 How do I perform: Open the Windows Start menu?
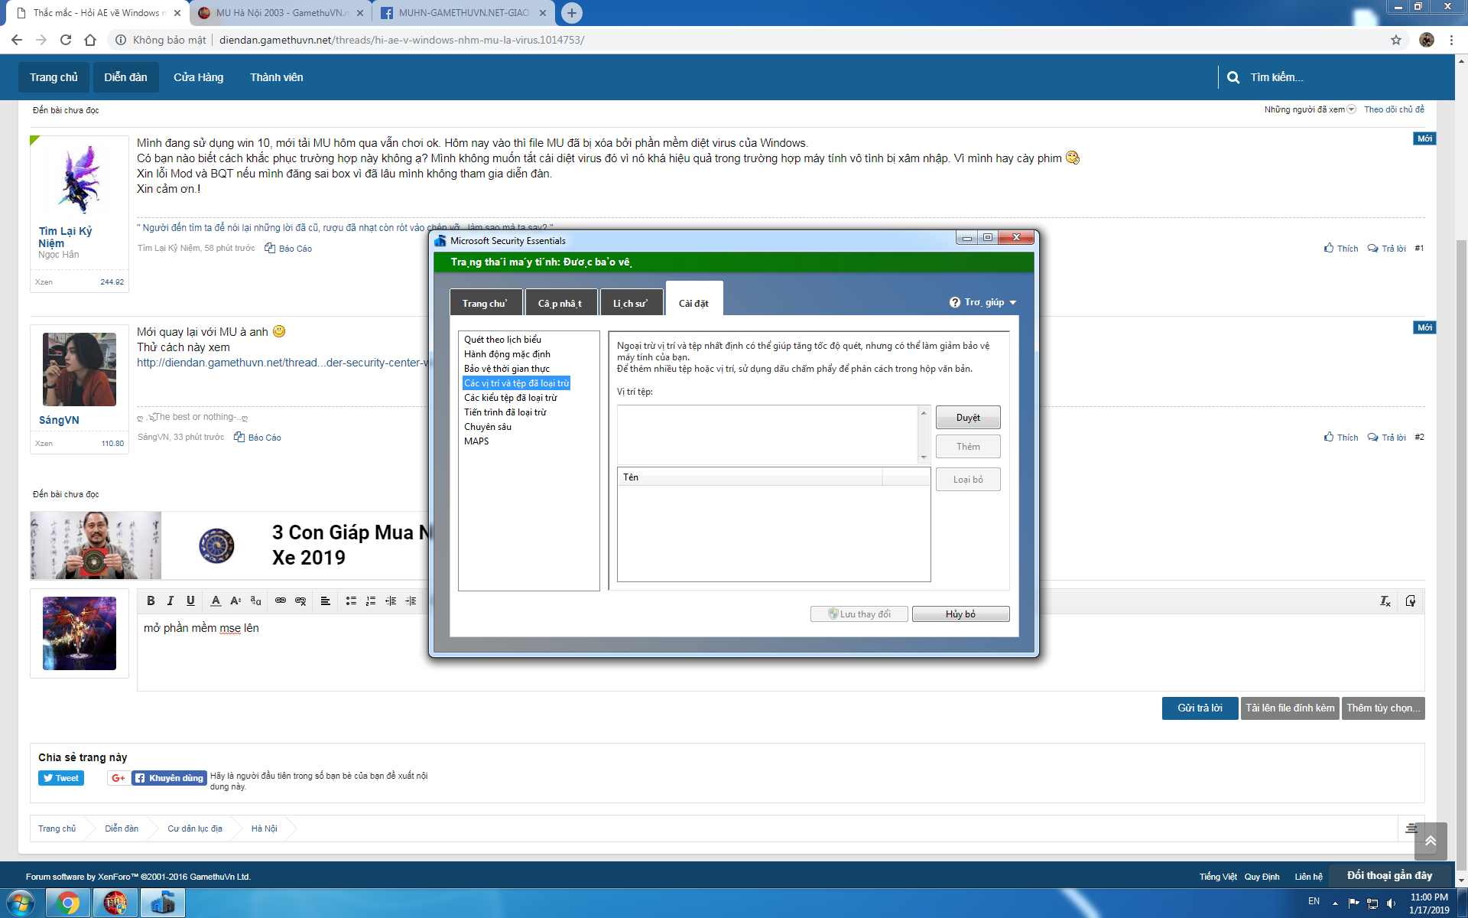(x=21, y=903)
